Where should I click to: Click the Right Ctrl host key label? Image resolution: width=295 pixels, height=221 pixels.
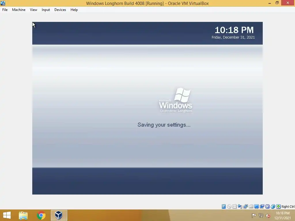288,207
